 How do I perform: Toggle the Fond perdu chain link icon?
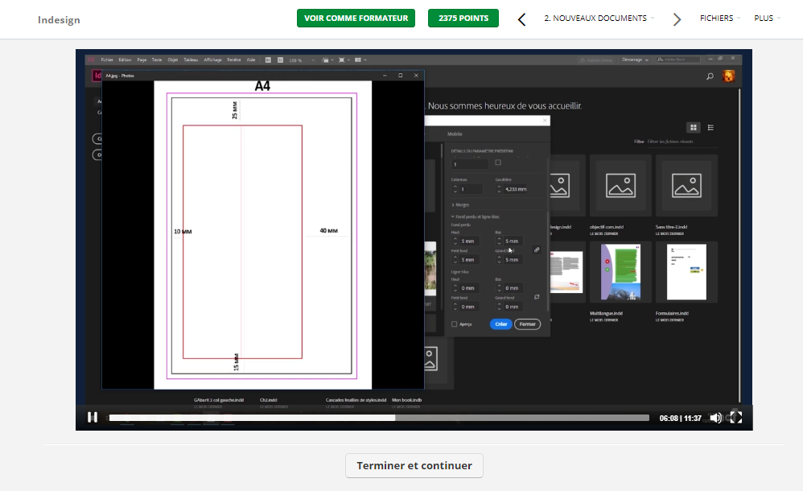click(537, 250)
